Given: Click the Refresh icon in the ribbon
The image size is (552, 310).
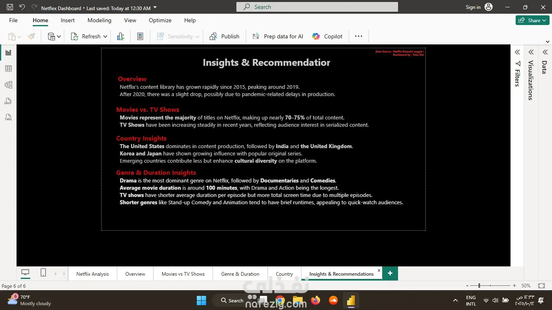Looking at the screenshot, I should pos(75,36).
